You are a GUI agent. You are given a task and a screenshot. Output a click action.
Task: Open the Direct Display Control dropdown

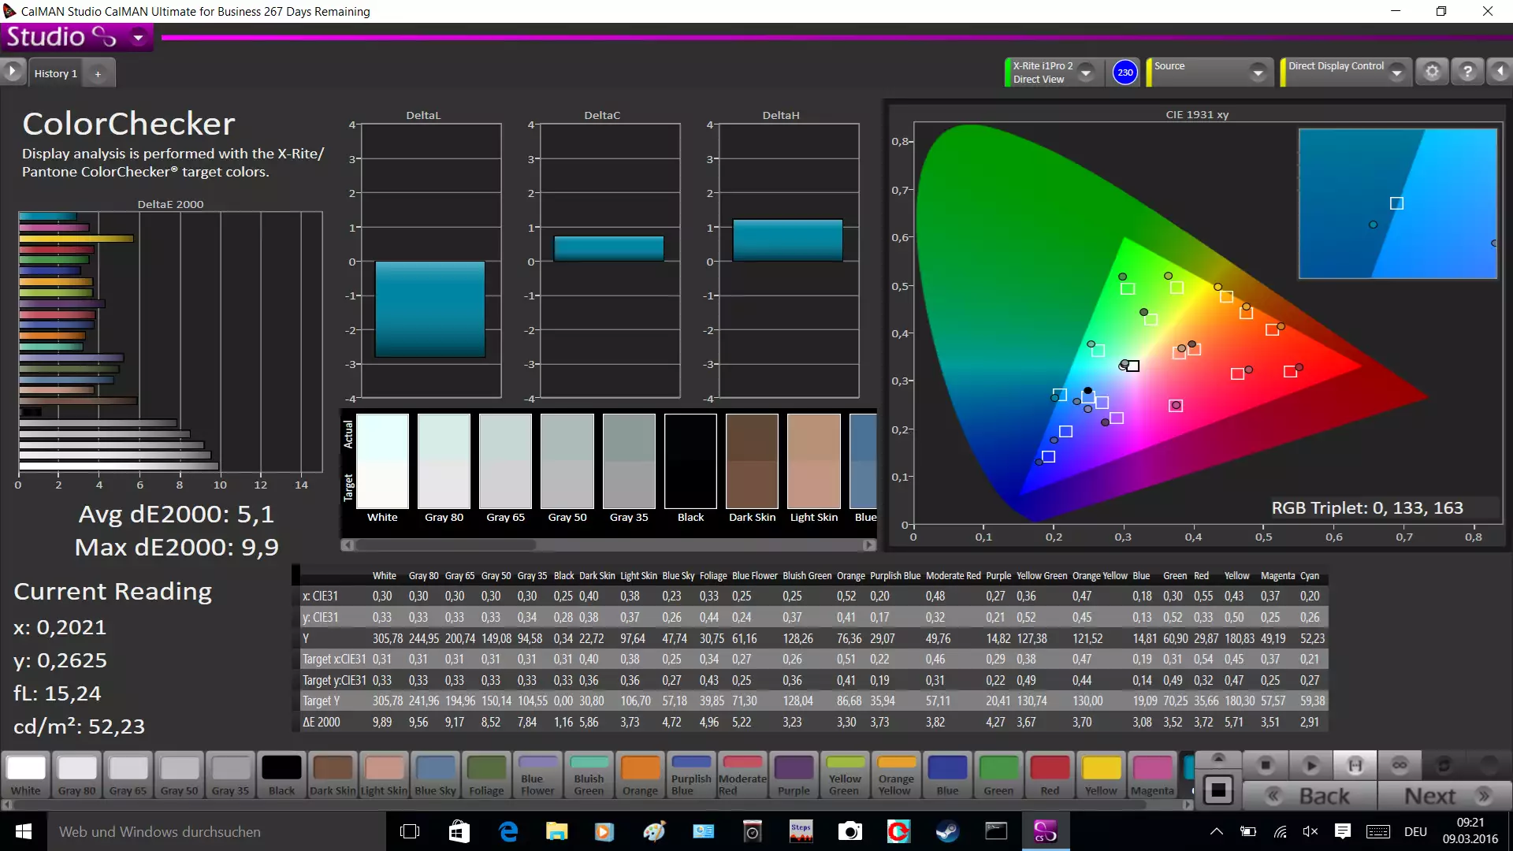[x=1396, y=72]
